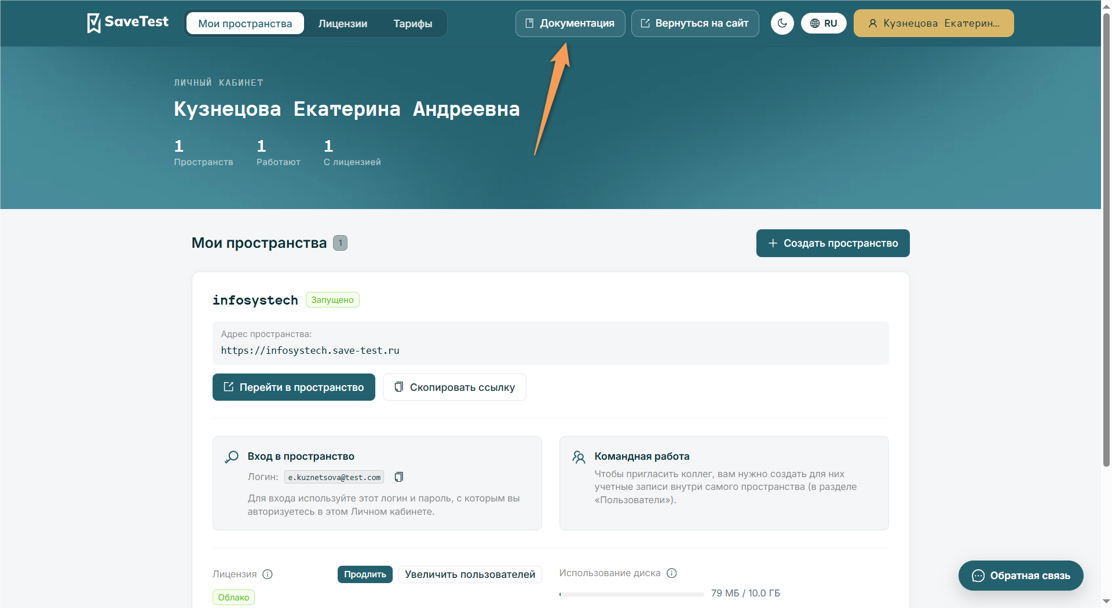Go to the Тарифы tab
This screenshot has height=608, width=1112.
(413, 23)
